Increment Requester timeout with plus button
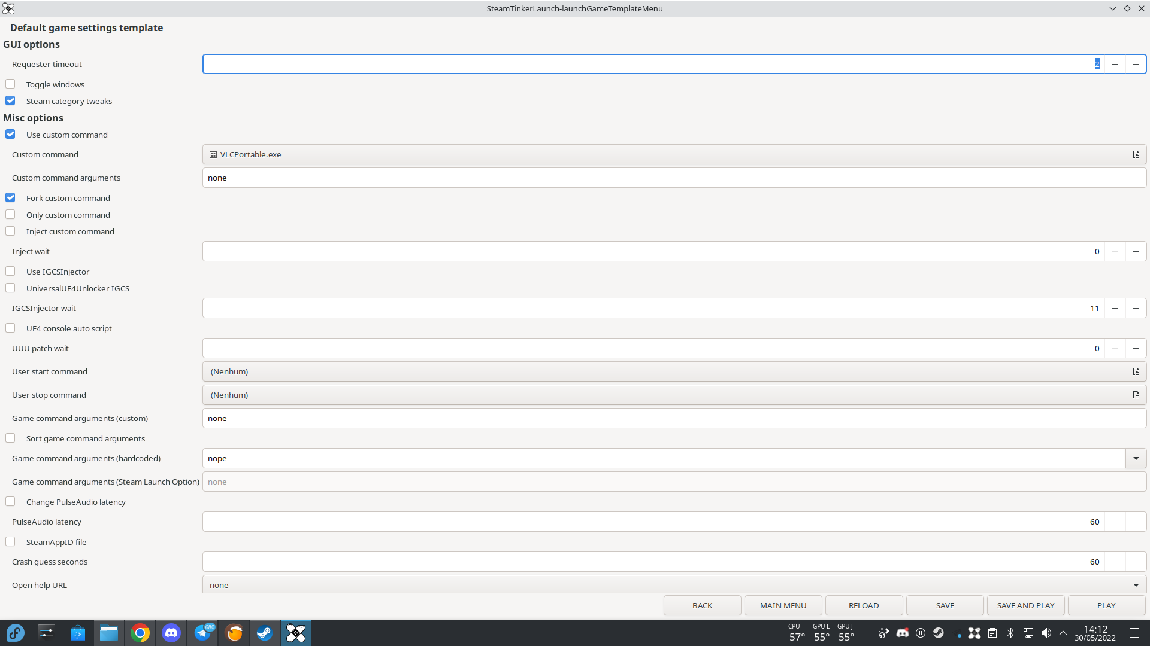This screenshot has width=1150, height=646. click(1136, 64)
